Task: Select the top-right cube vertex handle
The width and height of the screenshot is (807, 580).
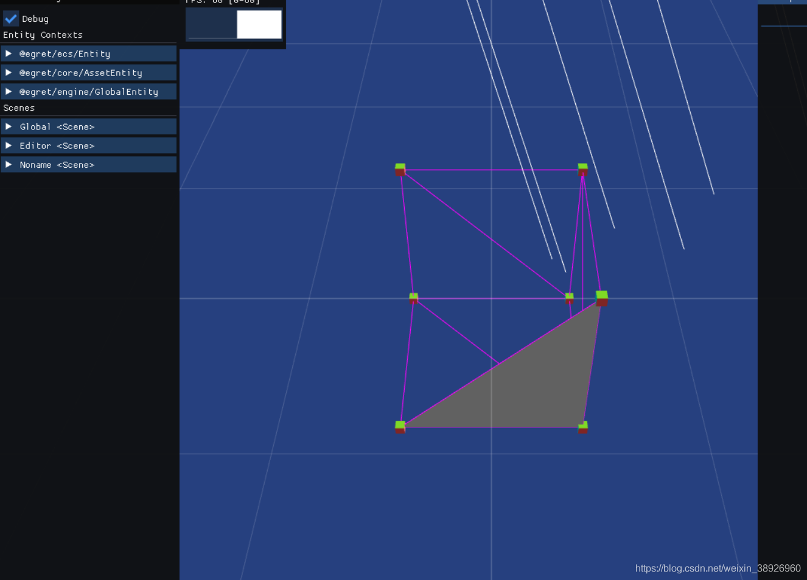Action: (x=582, y=169)
